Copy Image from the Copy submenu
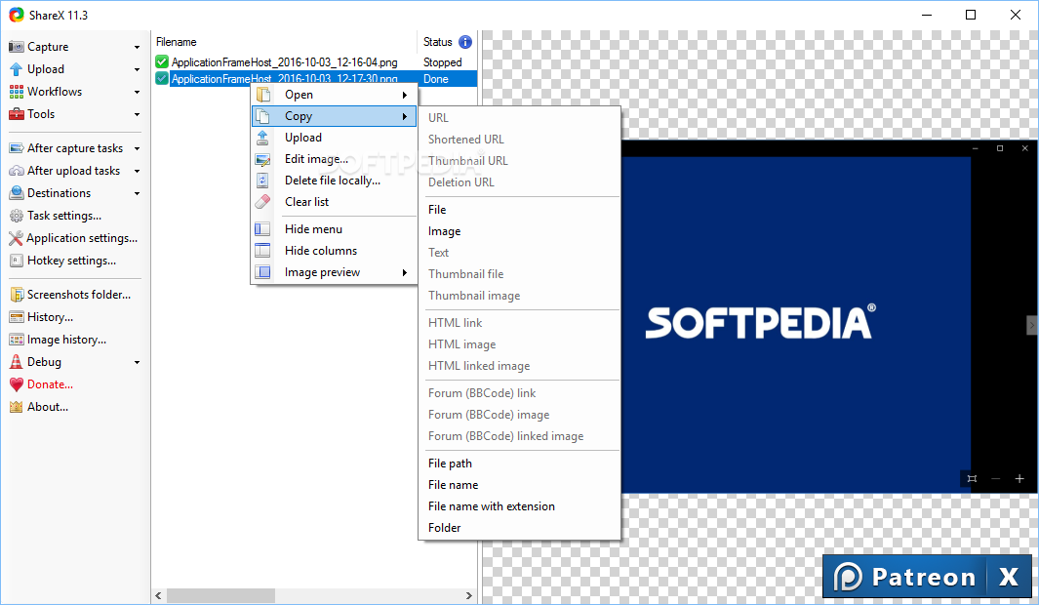Viewport: 1039px width, 605px height. [519, 231]
